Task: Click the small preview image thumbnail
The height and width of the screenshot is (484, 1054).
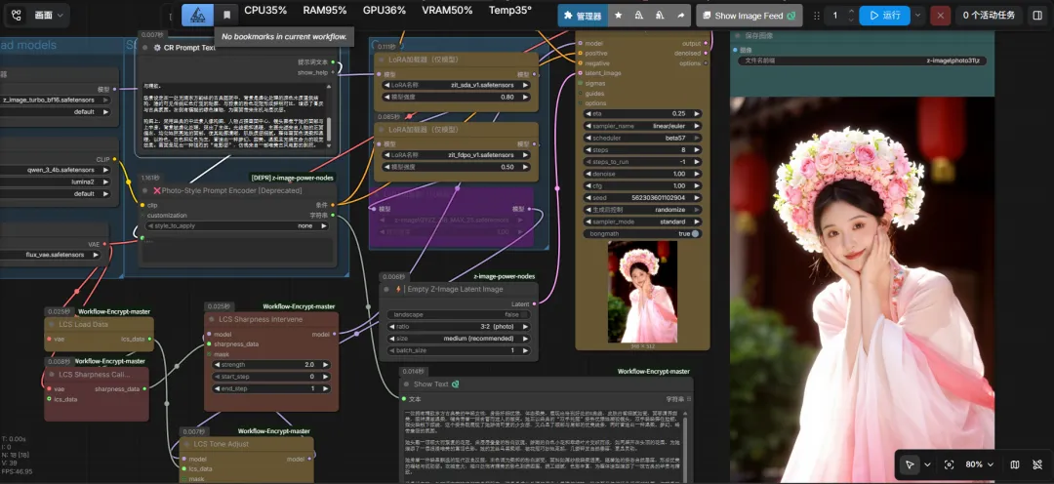Action: tap(642, 292)
